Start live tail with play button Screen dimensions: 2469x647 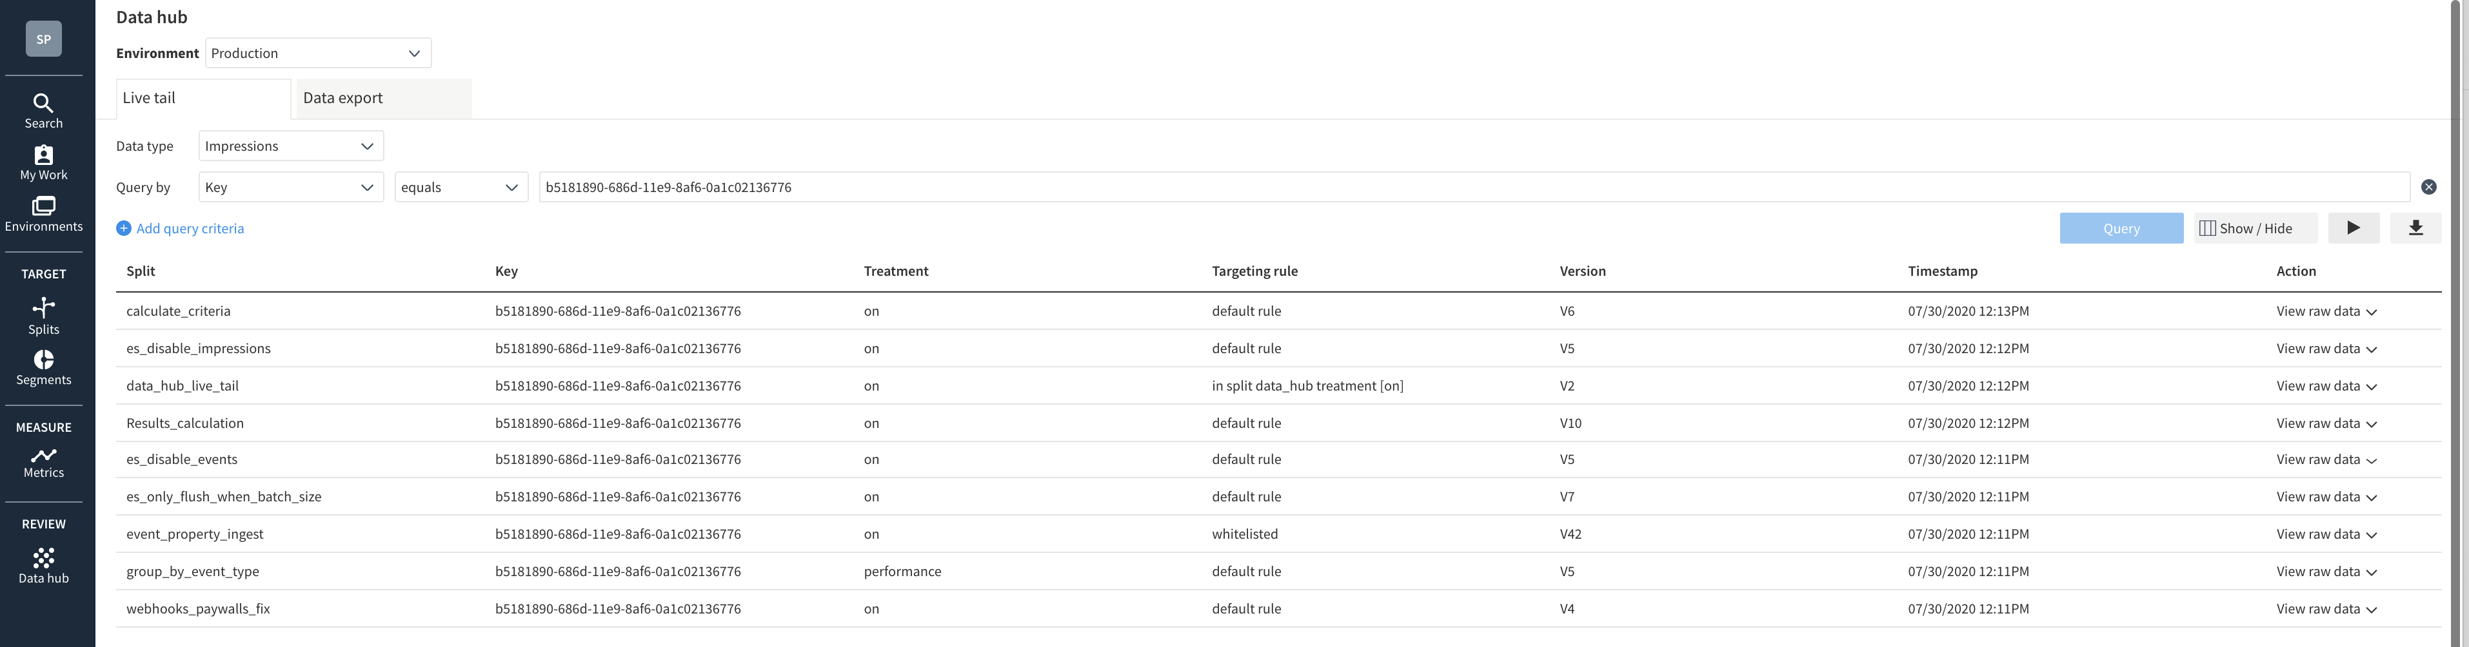point(2353,227)
